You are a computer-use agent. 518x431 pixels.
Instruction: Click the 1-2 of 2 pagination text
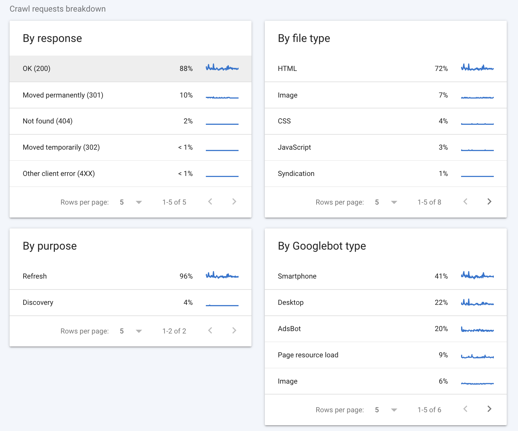pos(174,331)
